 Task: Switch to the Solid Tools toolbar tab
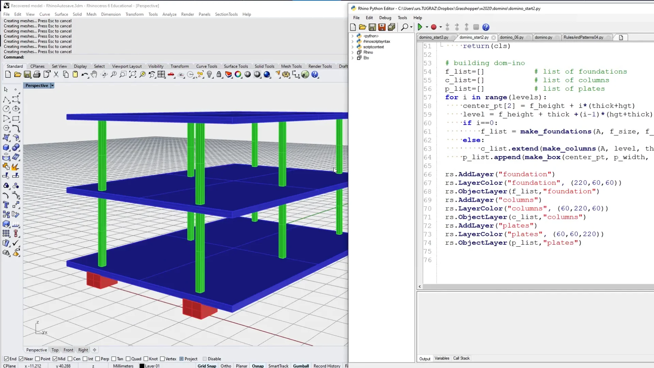point(264,66)
